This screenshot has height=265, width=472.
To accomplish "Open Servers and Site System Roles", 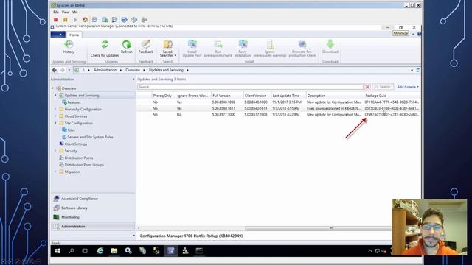I will tap(90, 137).
